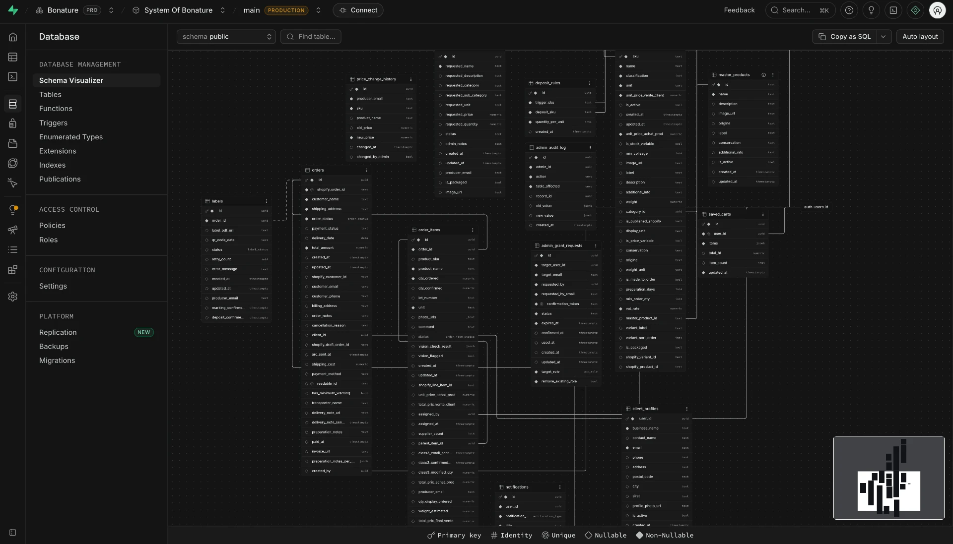Open the SQL Editor sidebar icon
The image size is (953, 544).
pos(13,77)
